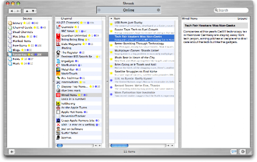This screenshot has width=257, height=162.
Task: Go to next item with down arrow
Action: (33, 11)
